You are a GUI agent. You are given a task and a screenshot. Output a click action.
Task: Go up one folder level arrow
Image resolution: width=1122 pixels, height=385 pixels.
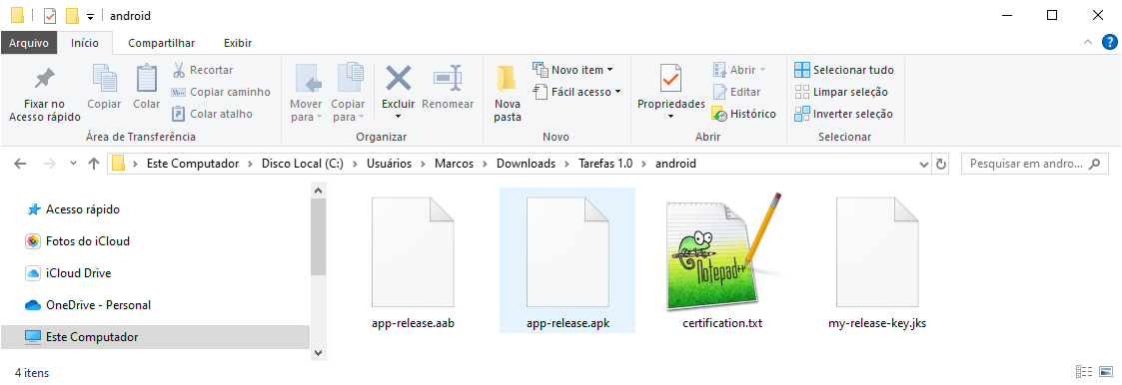click(93, 164)
